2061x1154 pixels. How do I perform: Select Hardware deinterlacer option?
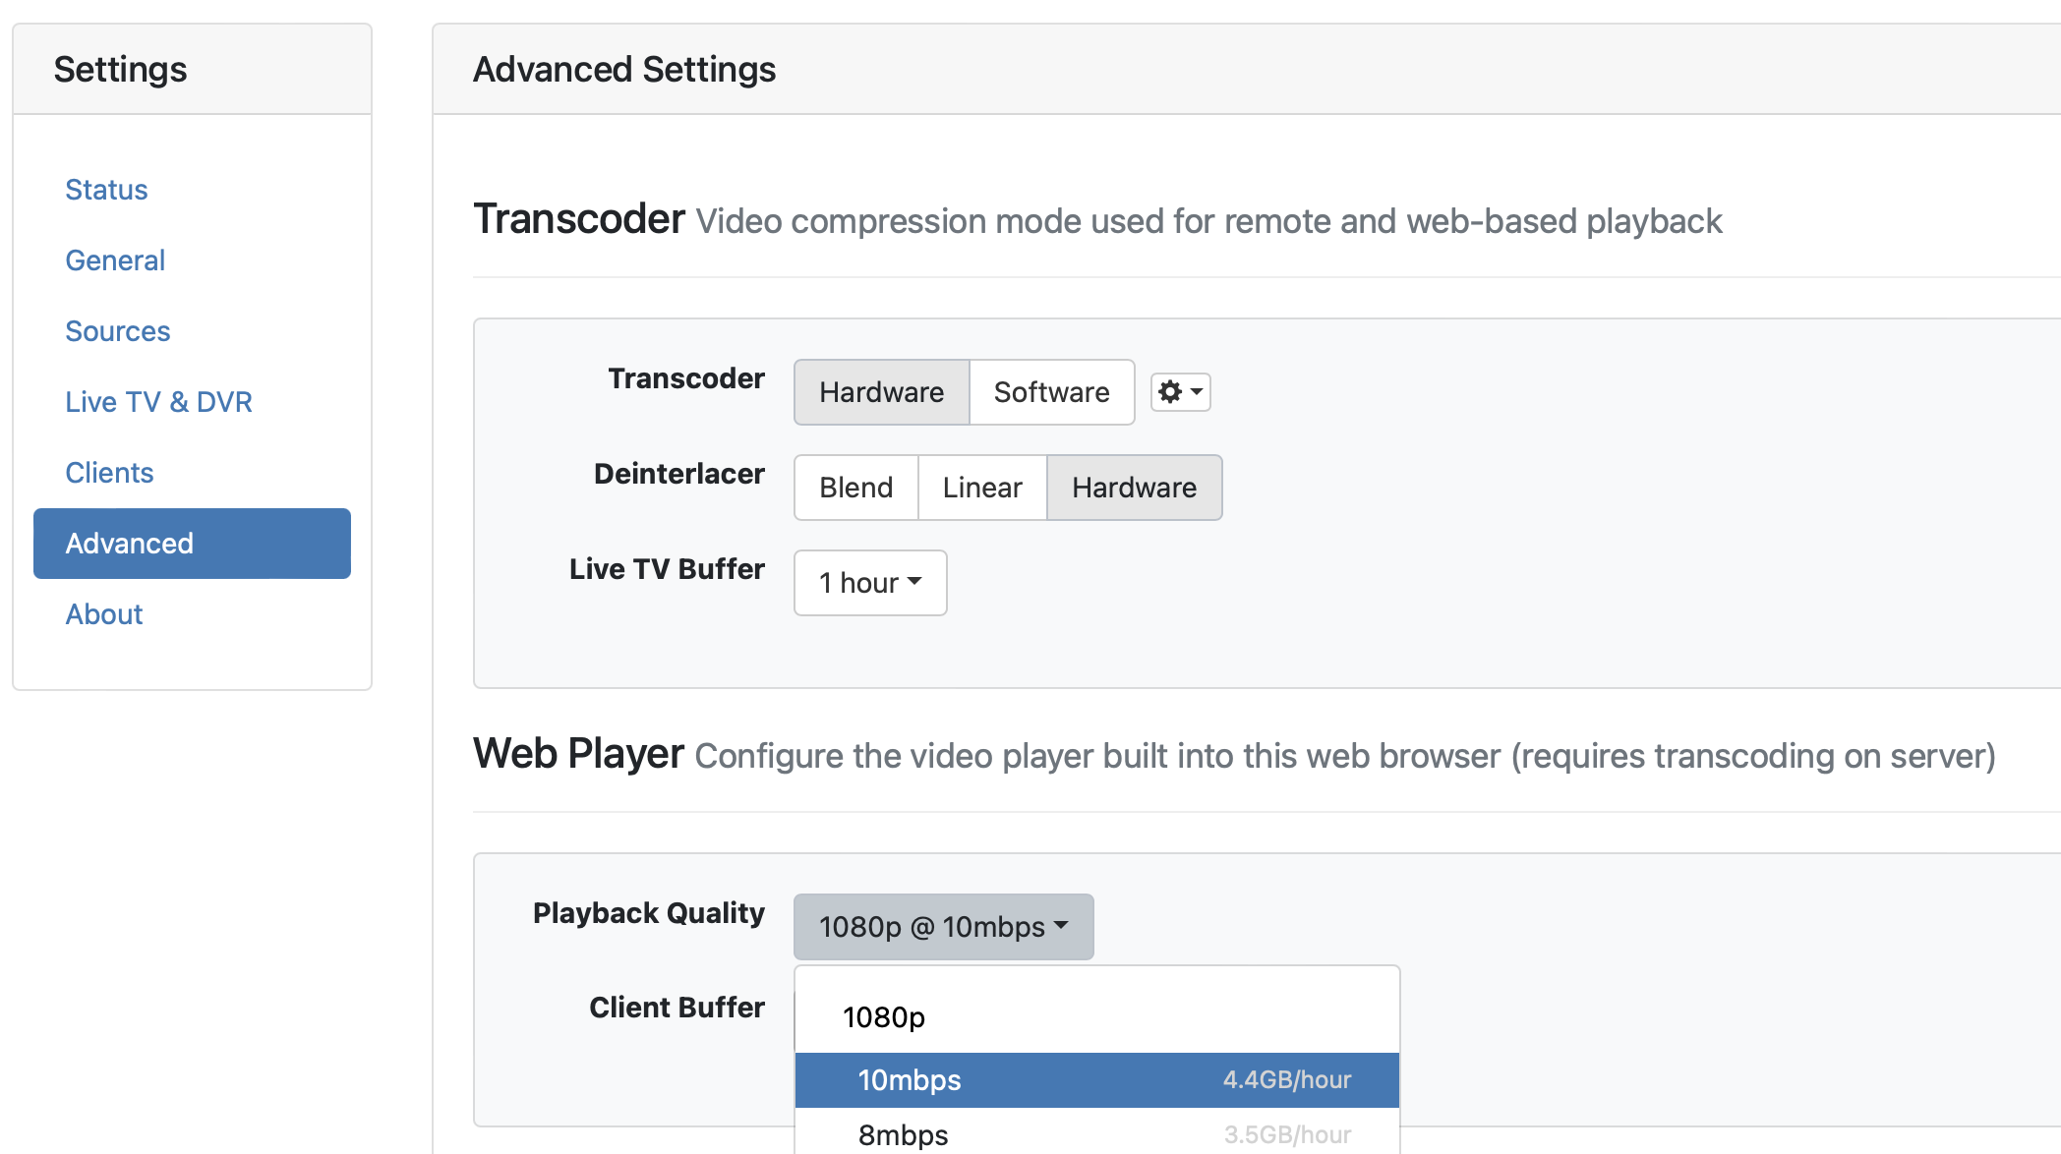pyautogui.click(x=1134, y=488)
